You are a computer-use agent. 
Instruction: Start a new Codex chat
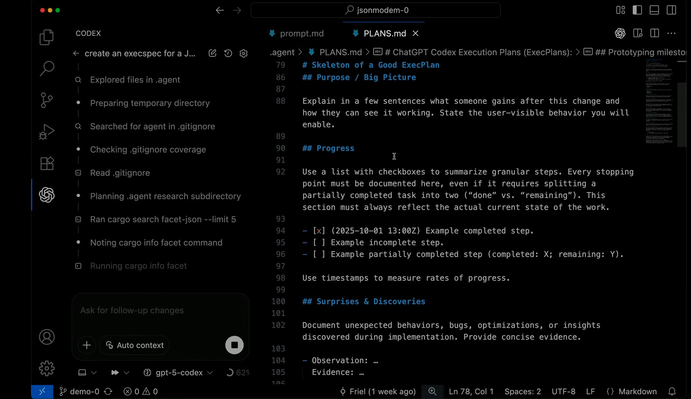[212, 53]
